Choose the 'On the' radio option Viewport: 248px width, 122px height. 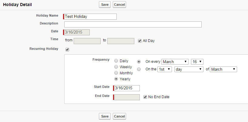point(139,69)
